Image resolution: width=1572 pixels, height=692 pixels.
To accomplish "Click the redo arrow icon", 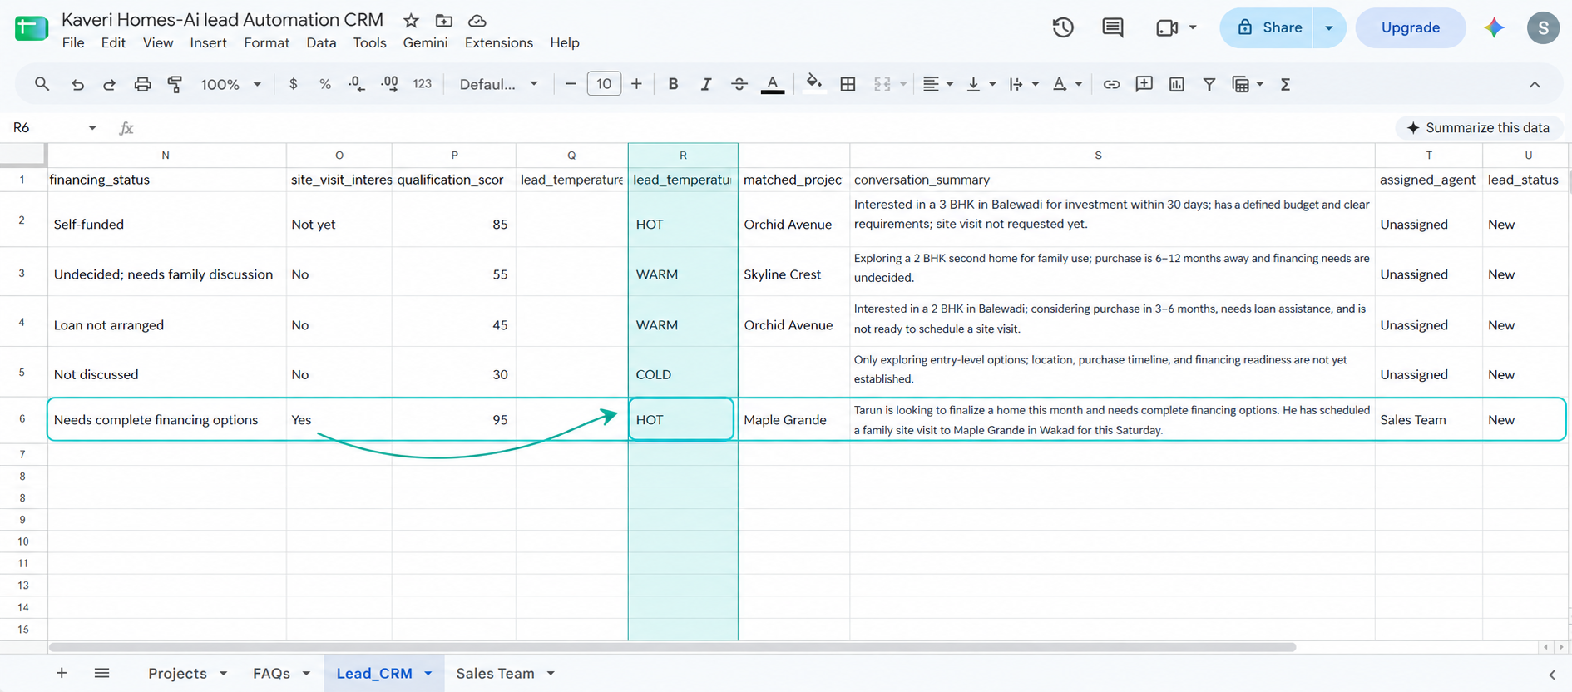I will tap(109, 84).
